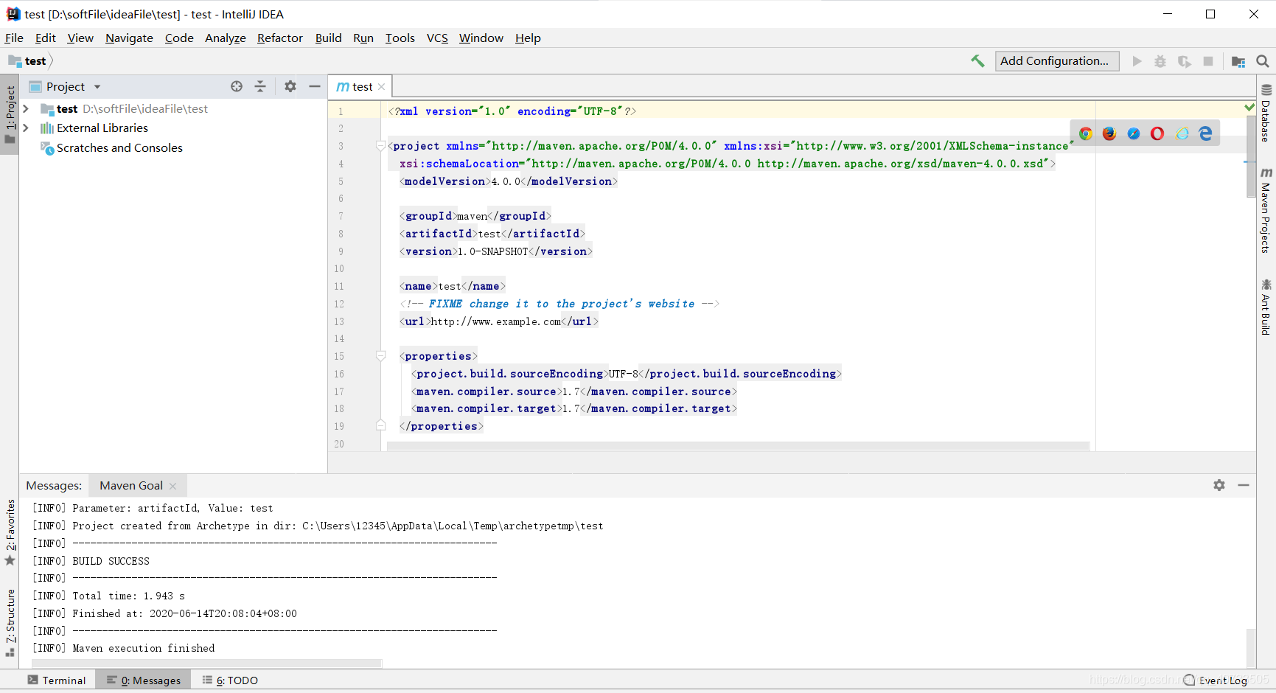Image resolution: width=1276 pixels, height=693 pixels.
Task: Open the File menu
Action: pos(14,38)
